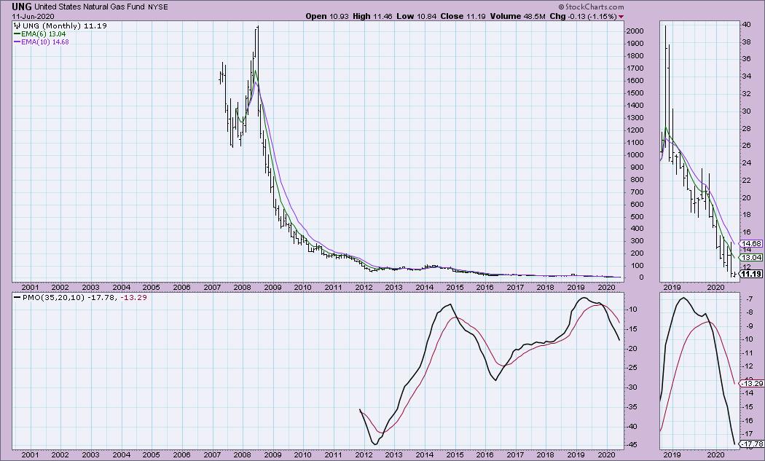Click the 40 label on zoomed price axis

click(746, 24)
